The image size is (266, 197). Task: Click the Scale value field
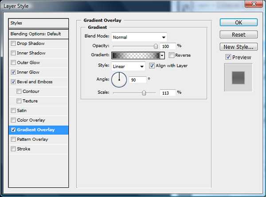click(168, 93)
